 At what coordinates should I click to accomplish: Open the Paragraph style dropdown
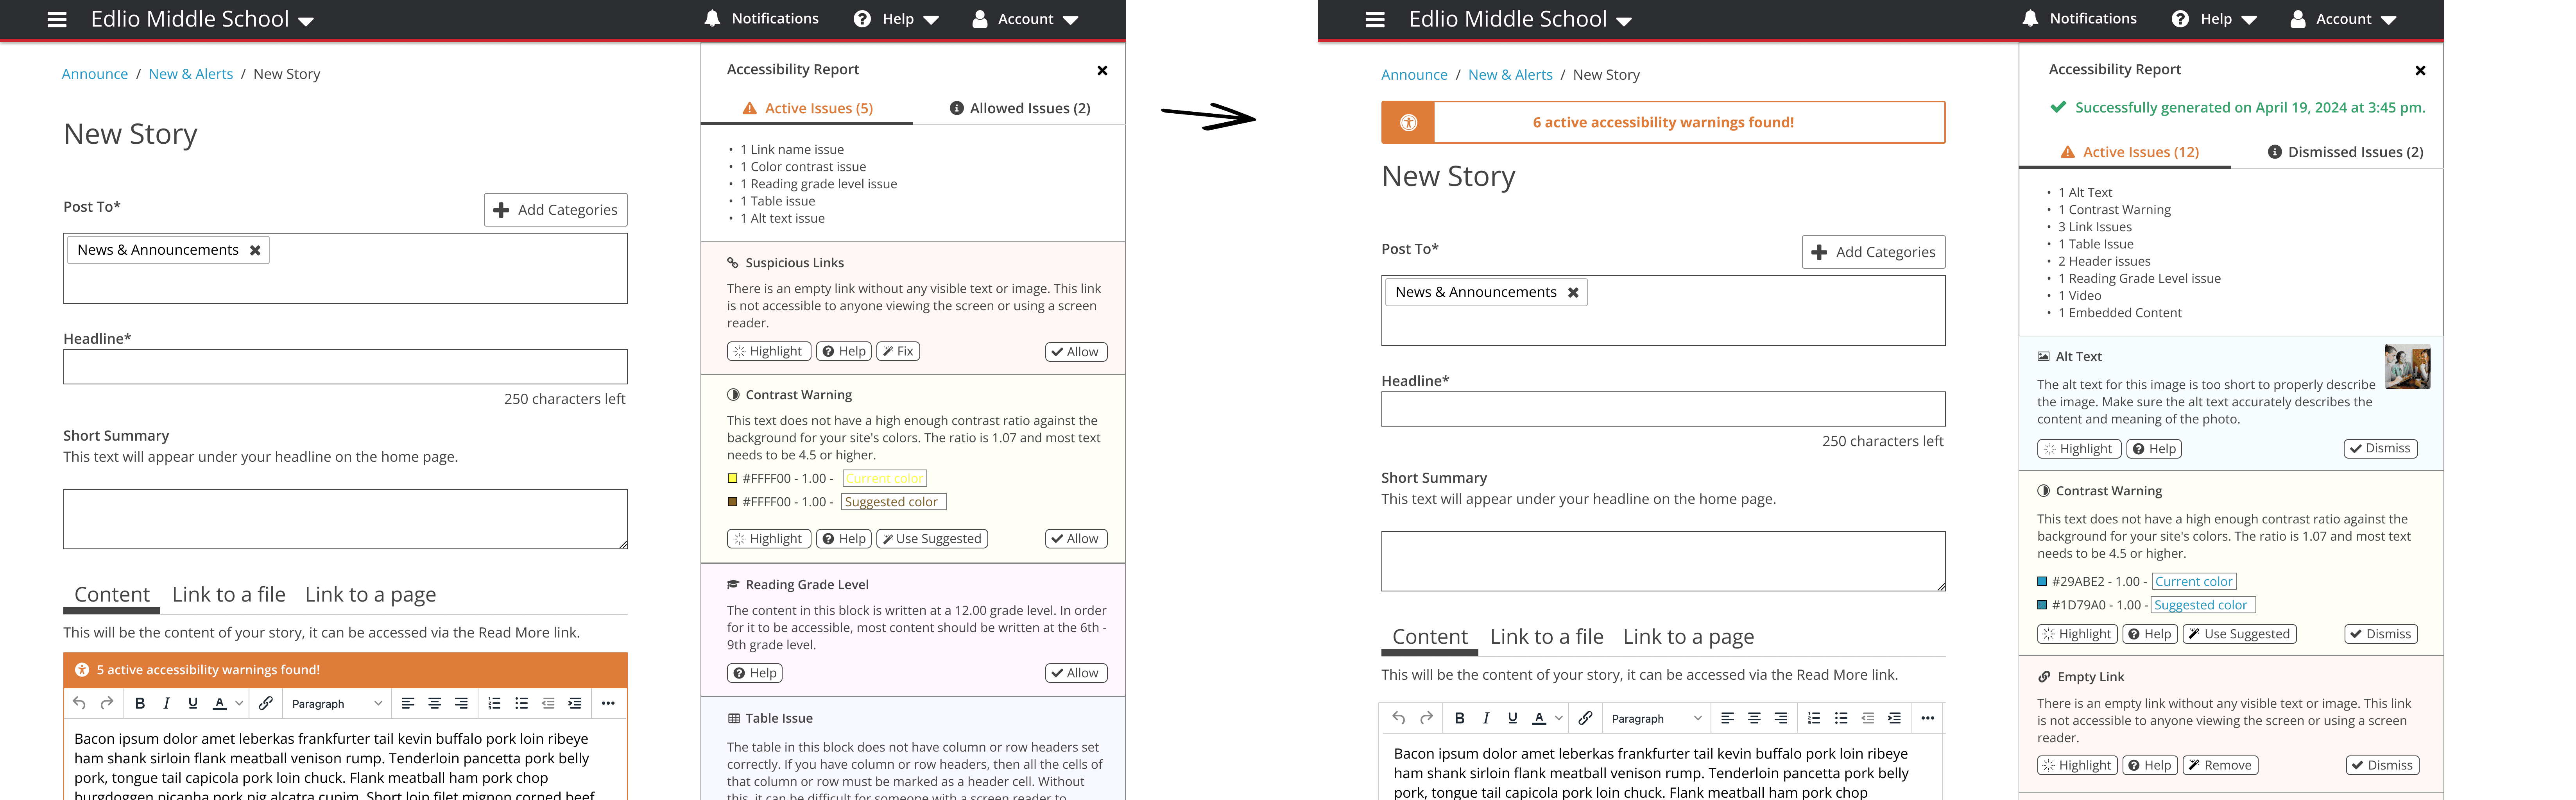(335, 703)
